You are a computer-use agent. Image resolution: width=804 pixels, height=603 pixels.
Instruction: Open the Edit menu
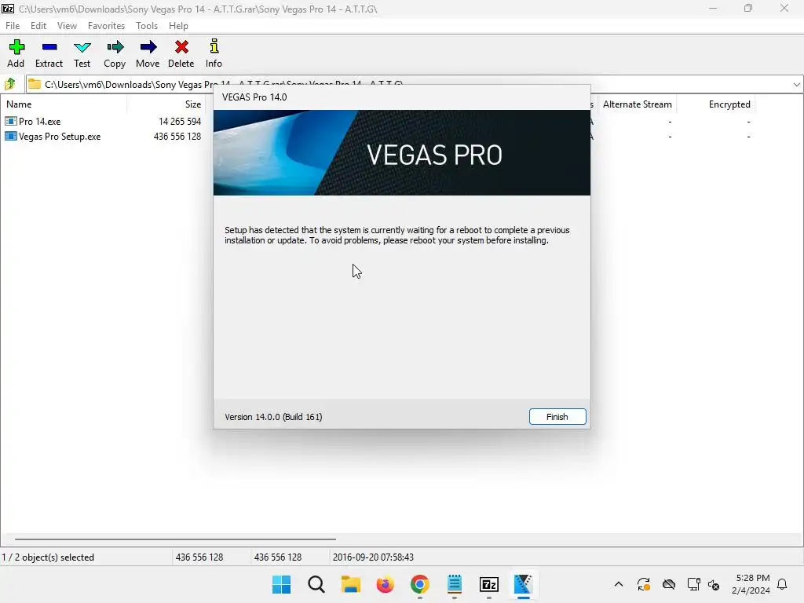(x=38, y=26)
